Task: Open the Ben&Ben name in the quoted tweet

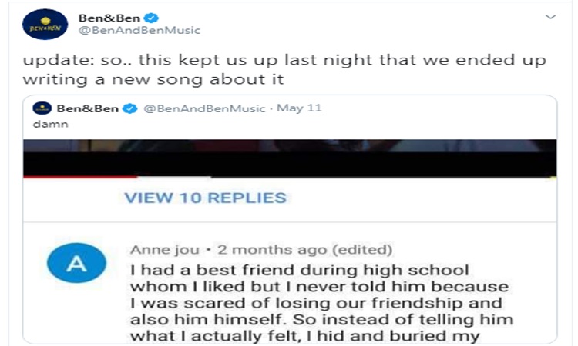Action: coord(88,108)
